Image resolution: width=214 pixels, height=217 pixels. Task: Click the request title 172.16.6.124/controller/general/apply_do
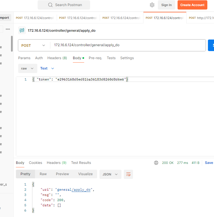[62, 31]
